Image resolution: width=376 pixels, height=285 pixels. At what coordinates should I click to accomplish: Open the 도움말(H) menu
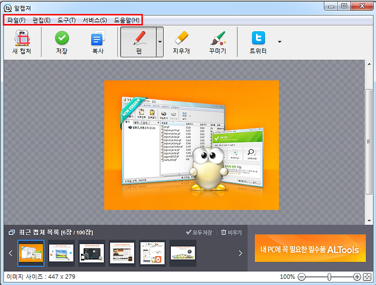tap(126, 20)
